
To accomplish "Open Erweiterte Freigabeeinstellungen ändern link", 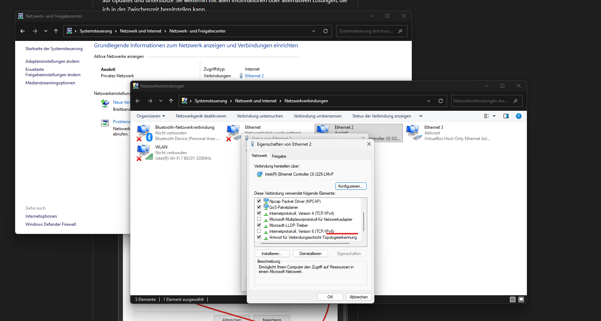I will click(x=53, y=72).
